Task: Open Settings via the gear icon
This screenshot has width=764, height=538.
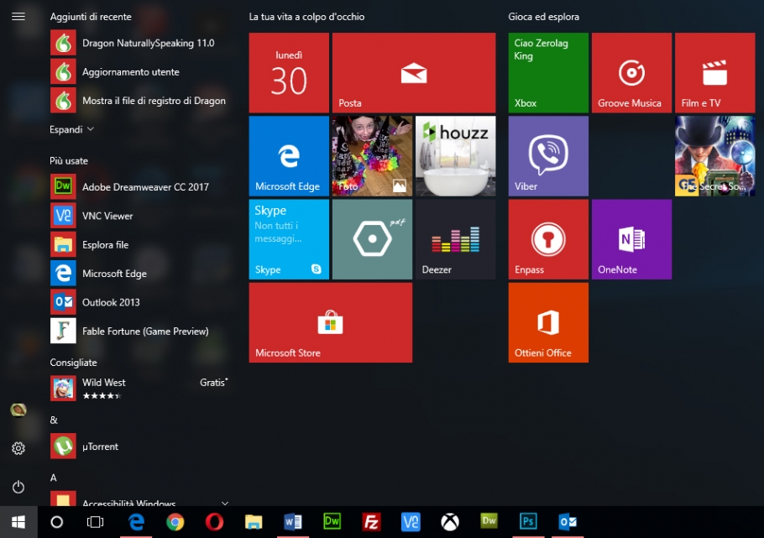Action: (x=18, y=448)
